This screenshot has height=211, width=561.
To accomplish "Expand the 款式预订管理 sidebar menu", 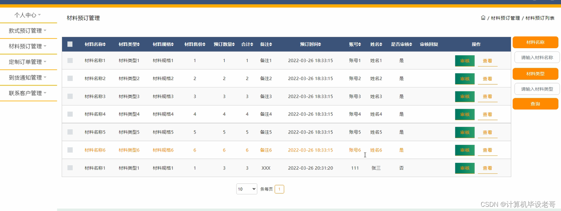I will (x=28, y=30).
